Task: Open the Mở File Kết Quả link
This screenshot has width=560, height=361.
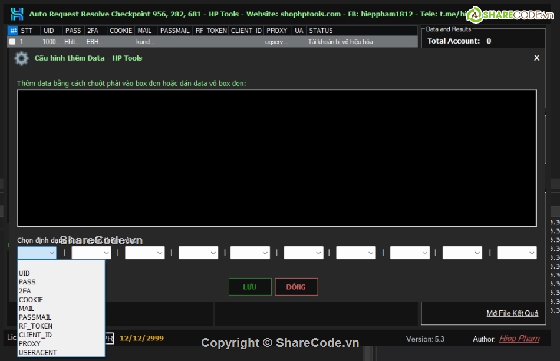Action: [512, 313]
